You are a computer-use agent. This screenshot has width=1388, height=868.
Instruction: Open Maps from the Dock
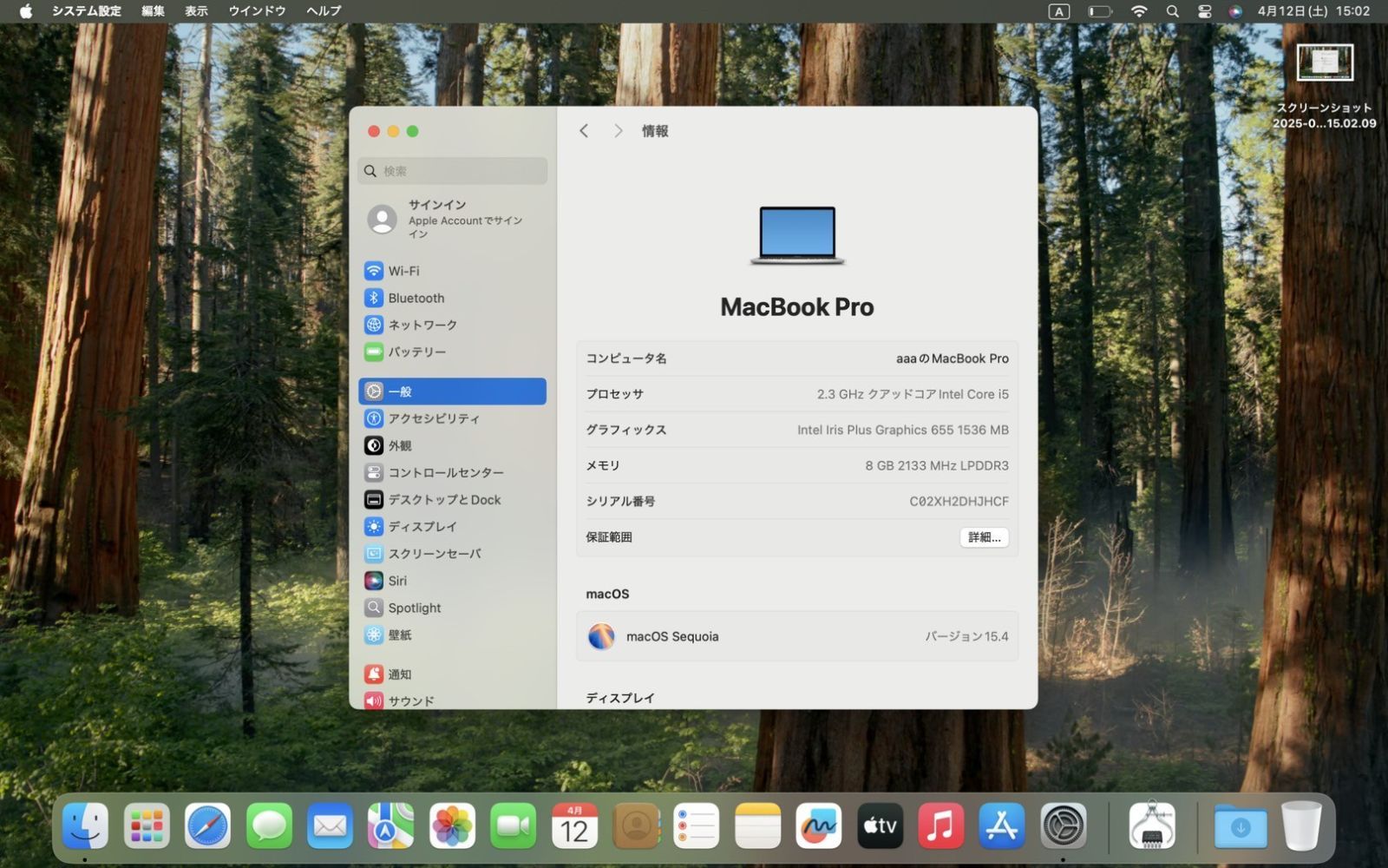390,825
